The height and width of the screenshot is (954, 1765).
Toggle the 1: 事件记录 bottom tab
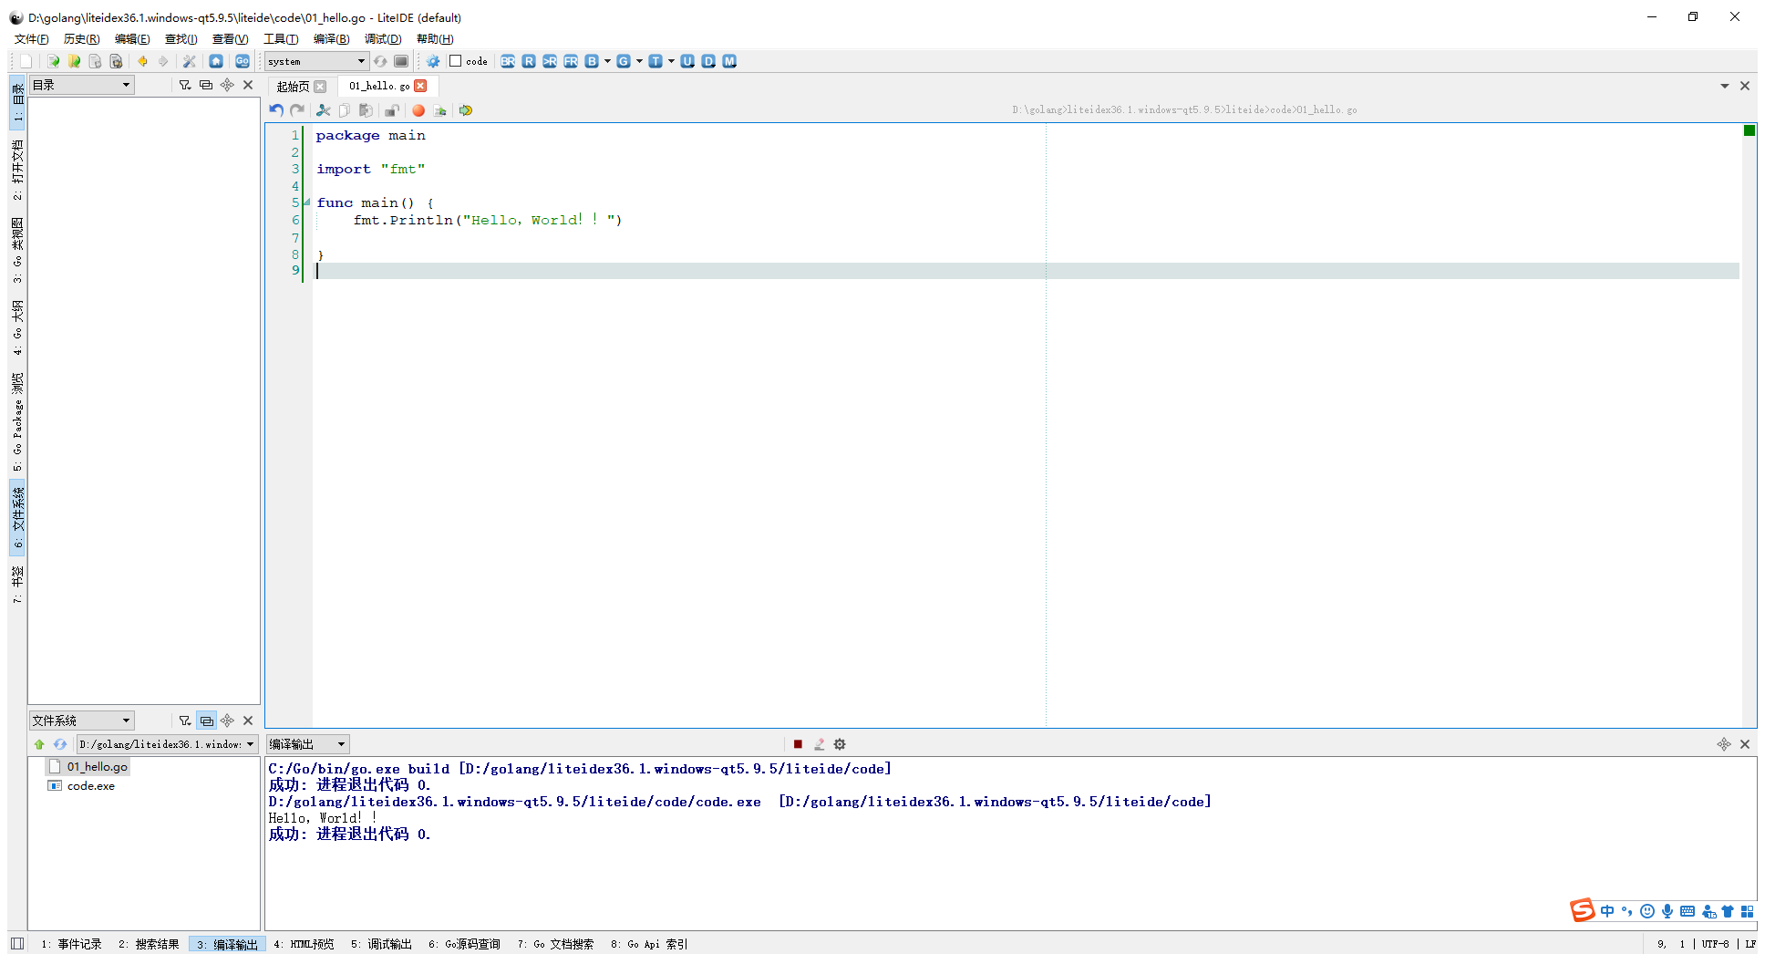coord(71,944)
